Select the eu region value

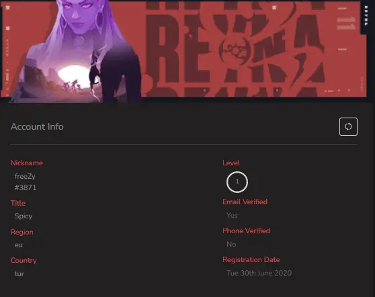click(x=19, y=245)
